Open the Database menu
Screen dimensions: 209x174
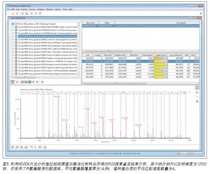point(41,9)
